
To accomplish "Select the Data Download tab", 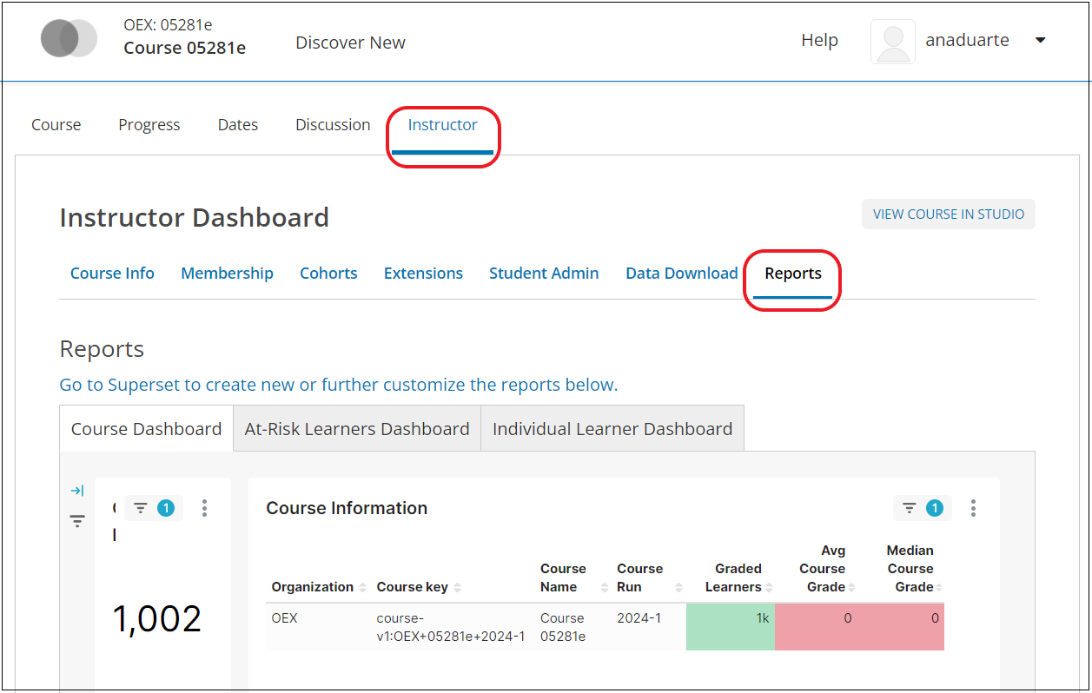I will [x=681, y=273].
